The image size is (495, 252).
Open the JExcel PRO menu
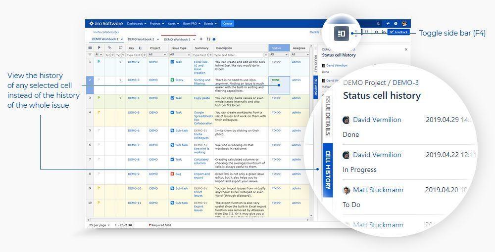191,24
